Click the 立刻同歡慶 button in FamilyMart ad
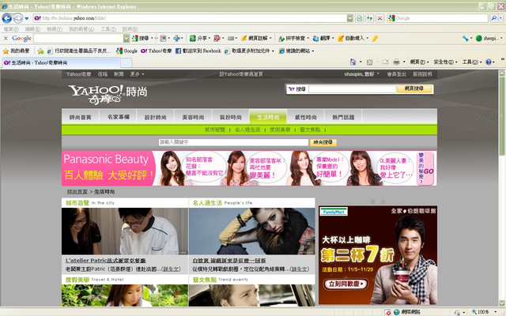The height and width of the screenshot is (316, 506). coord(346,284)
